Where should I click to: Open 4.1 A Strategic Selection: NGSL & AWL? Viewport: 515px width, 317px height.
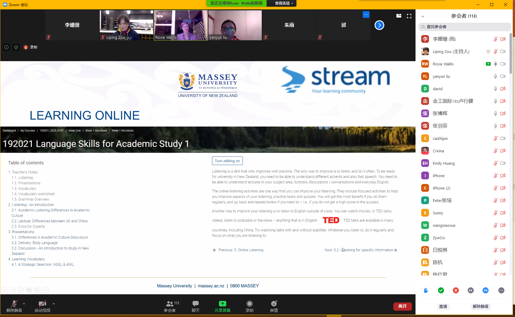tap(43, 265)
